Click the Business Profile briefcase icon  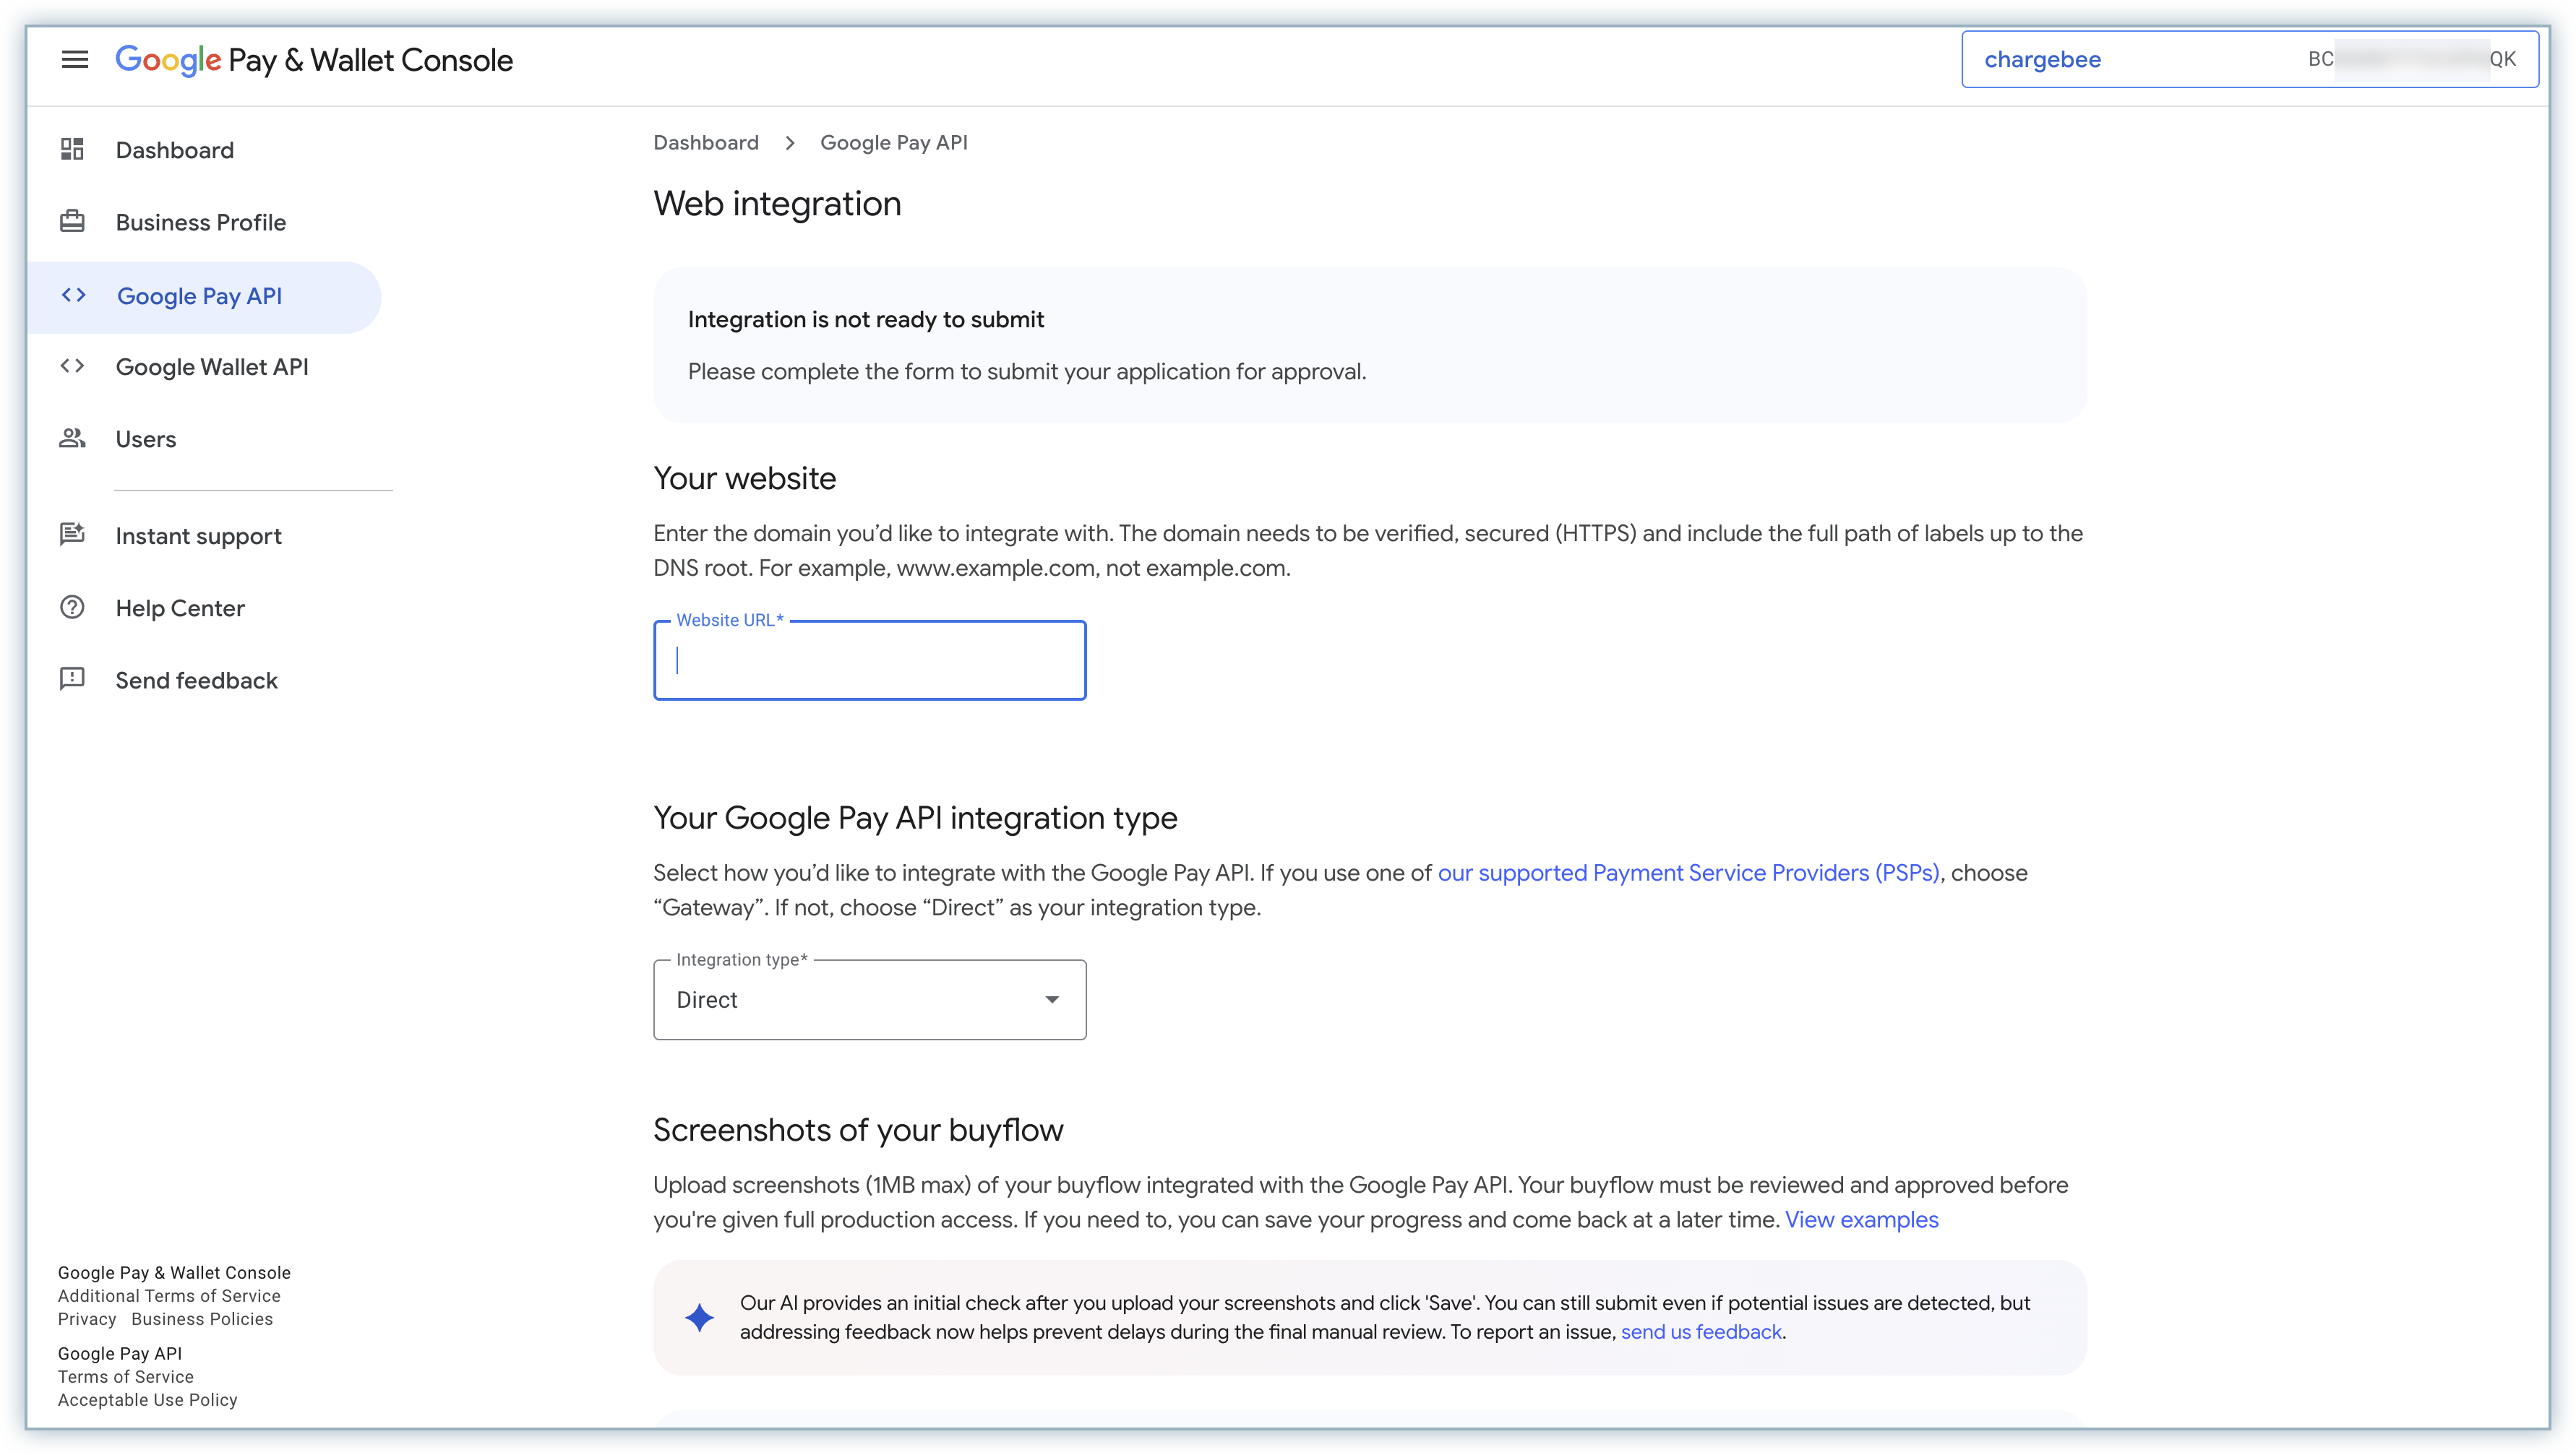[x=72, y=222]
